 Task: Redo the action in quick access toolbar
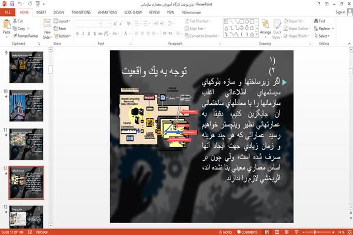30,4
